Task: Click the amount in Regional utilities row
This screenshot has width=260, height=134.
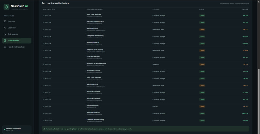Action: 245,106
